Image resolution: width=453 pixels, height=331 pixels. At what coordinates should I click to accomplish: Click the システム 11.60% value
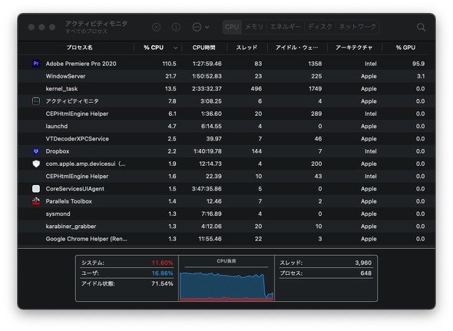pos(162,263)
